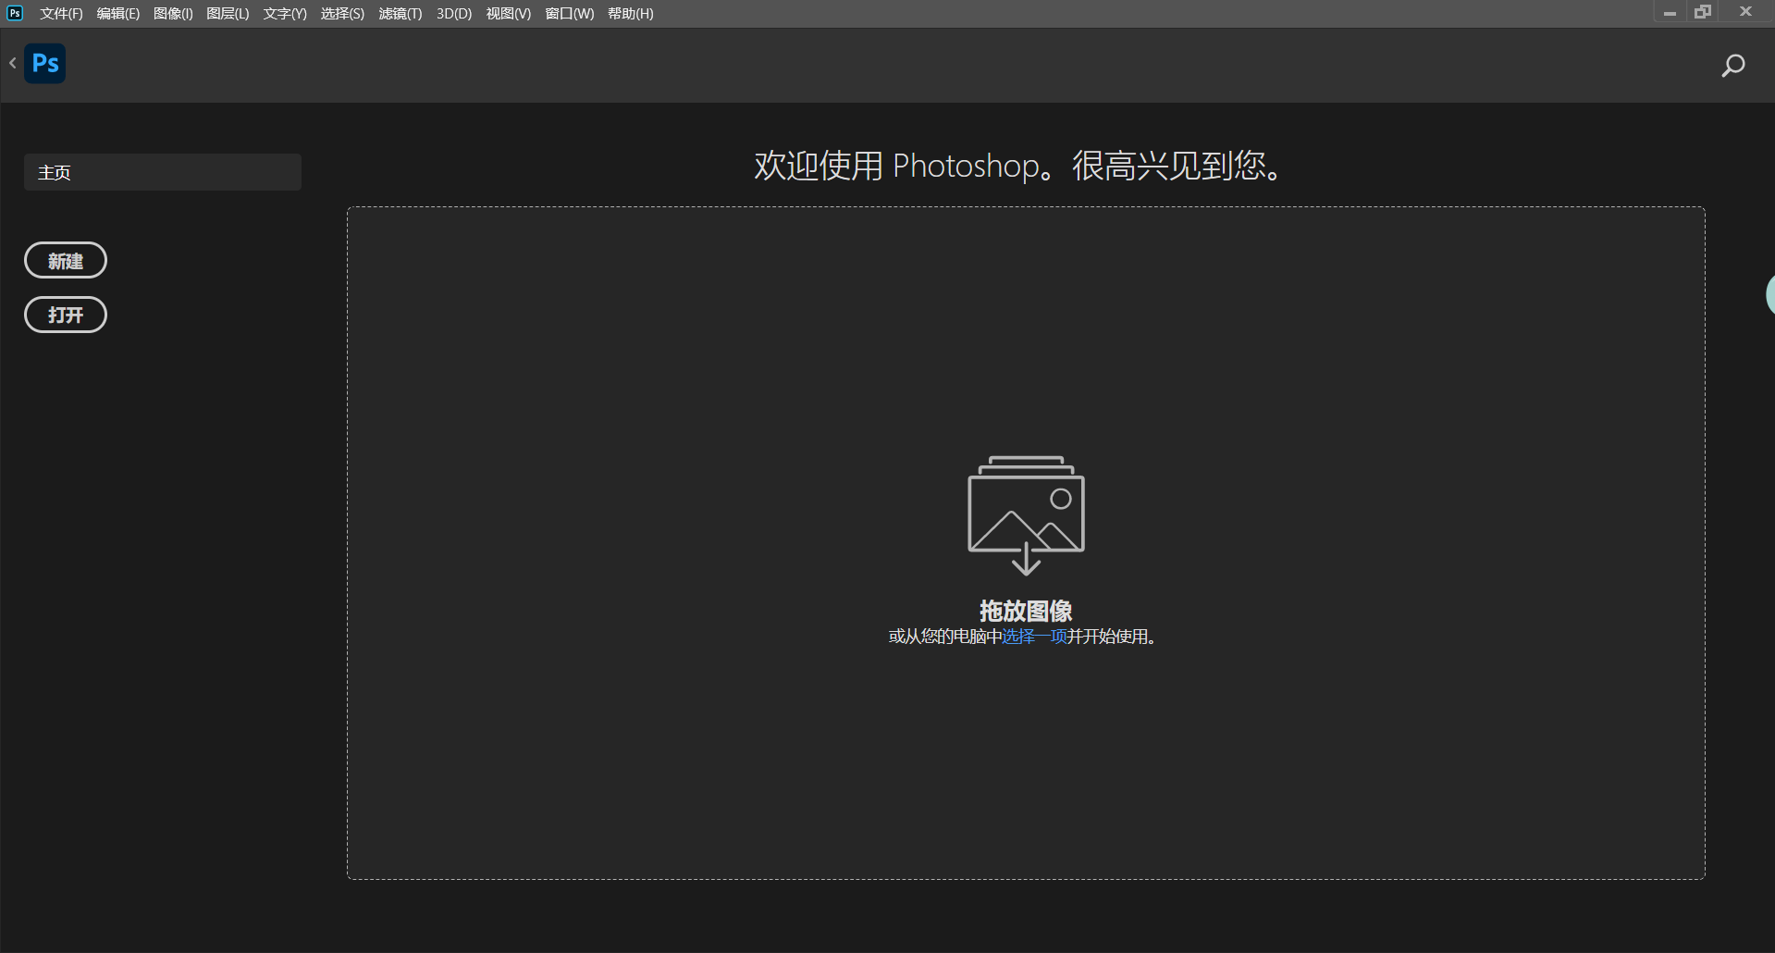
Task: Close the Photoshop window
Action: click(x=1745, y=12)
